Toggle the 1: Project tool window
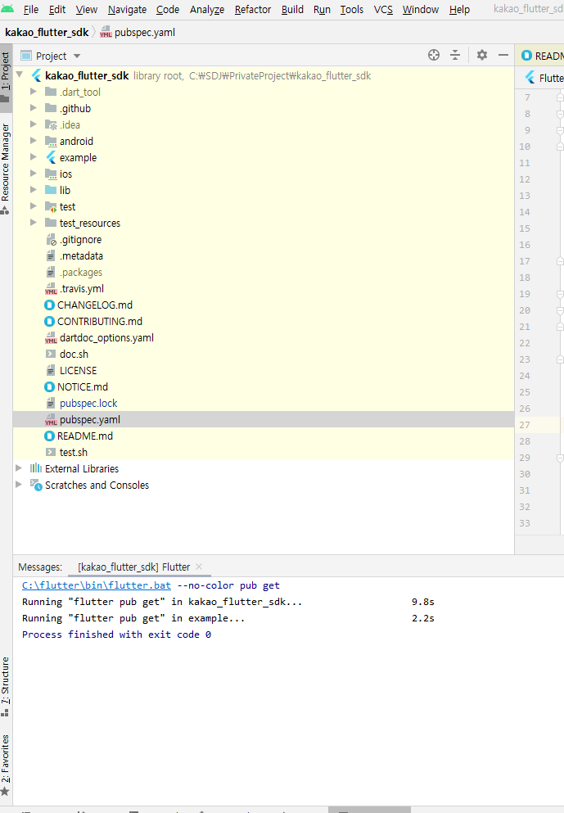This screenshot has width=564, height=813. click(5, 76)
